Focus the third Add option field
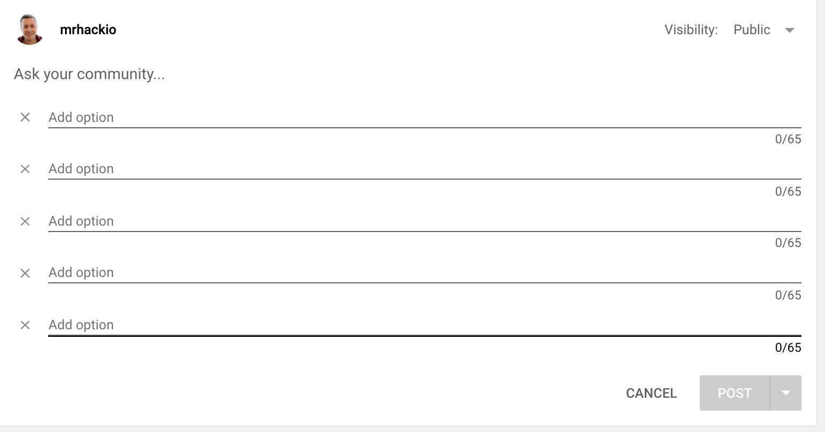Image resolution: width=825 pixels, height=432 pixels. (423, 221)
